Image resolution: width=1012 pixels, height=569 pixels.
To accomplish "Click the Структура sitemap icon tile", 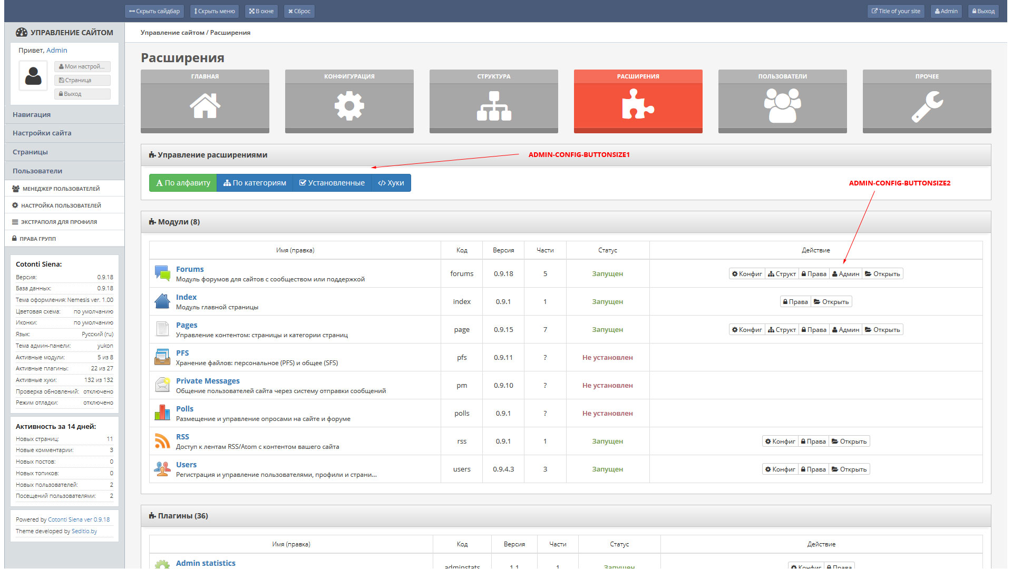I will tap(493, 105).
